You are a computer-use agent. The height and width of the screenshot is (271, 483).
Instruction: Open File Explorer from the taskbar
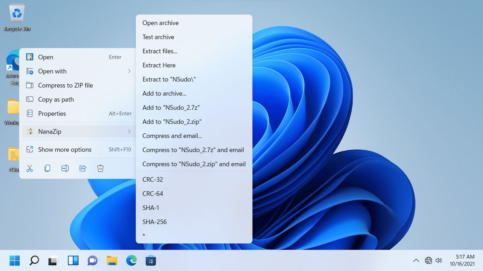(x=112, y=260)
